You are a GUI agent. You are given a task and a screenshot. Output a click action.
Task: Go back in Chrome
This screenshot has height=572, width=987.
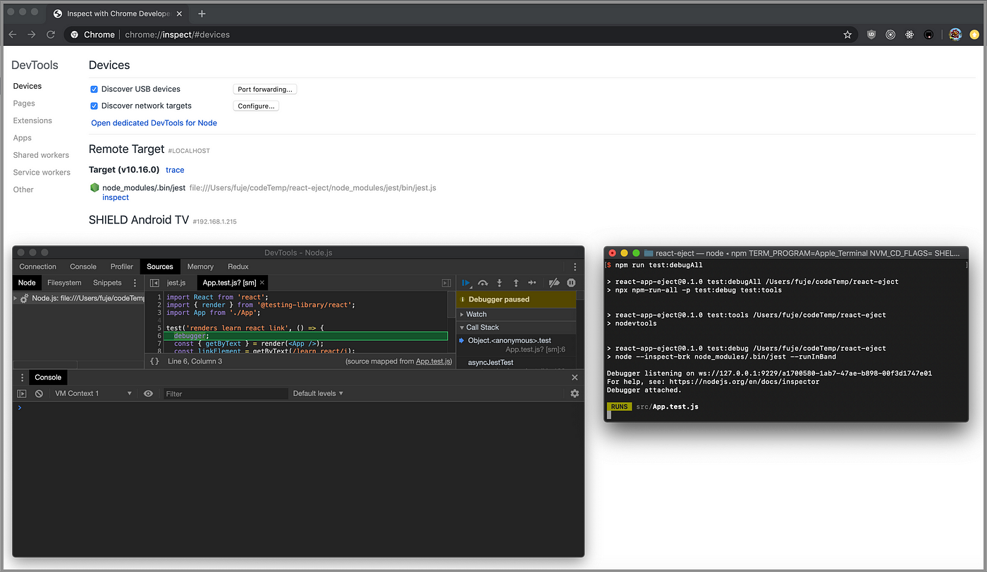tap(13, 35)
